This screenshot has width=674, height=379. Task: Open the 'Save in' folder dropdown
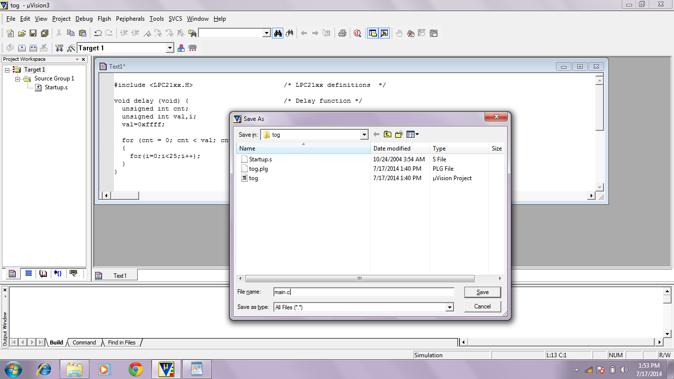click(364, 134)
